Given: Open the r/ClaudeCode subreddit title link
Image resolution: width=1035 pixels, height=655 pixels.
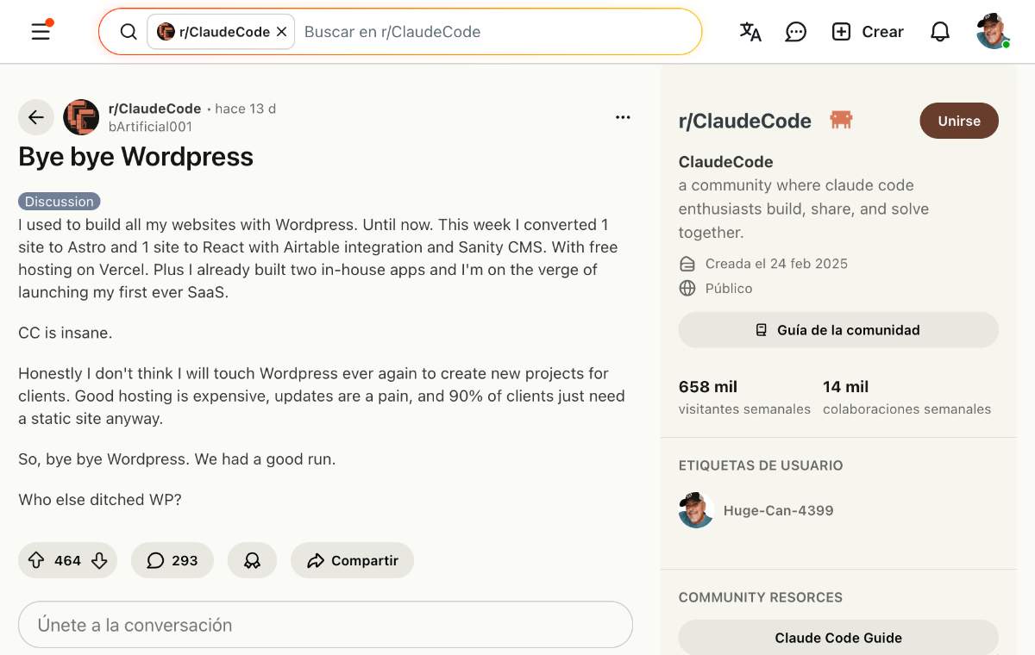Looking at the screenshot, I should coord(744,121).
